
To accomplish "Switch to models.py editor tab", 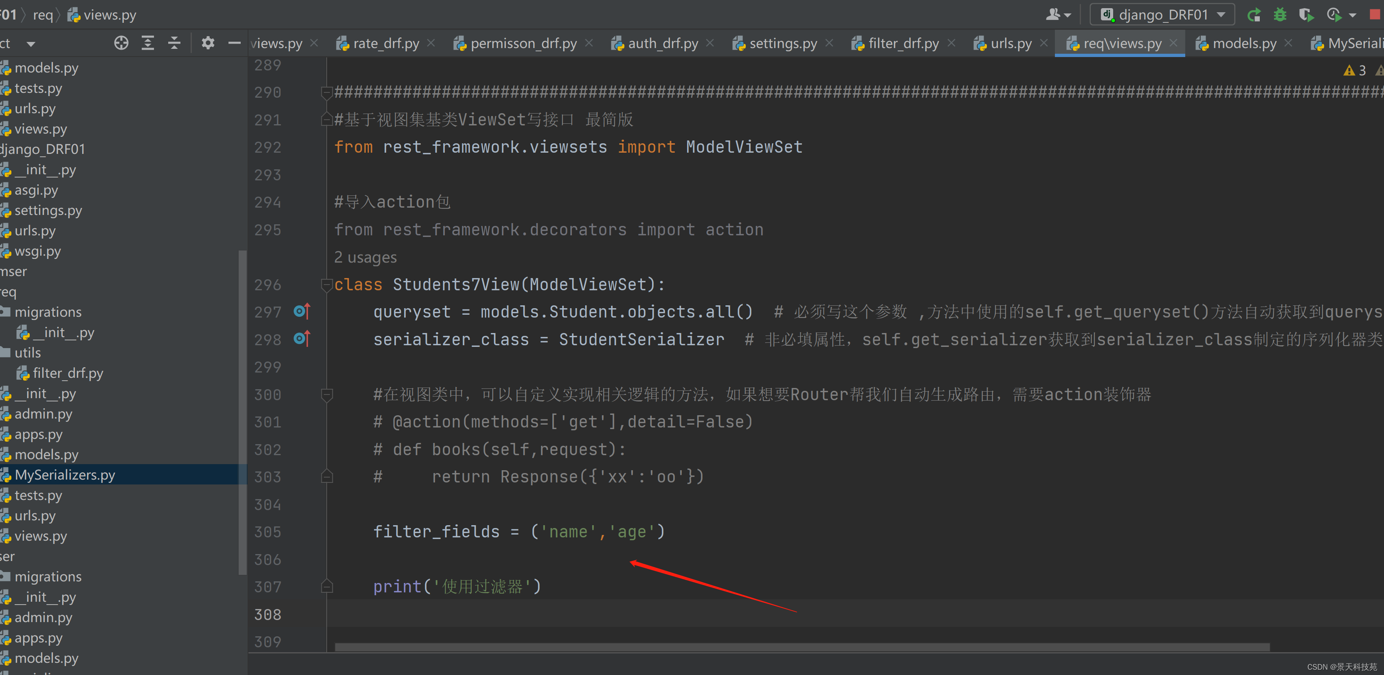I will point(1244,44).
